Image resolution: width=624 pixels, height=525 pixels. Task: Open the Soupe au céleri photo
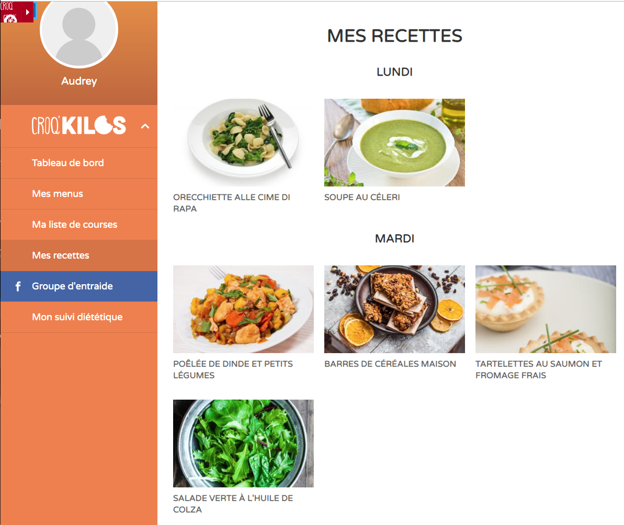(x=394, y=142)
